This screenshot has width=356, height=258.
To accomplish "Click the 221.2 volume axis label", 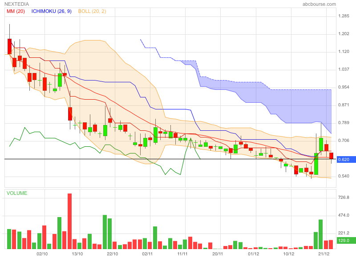I will (344, 233).
